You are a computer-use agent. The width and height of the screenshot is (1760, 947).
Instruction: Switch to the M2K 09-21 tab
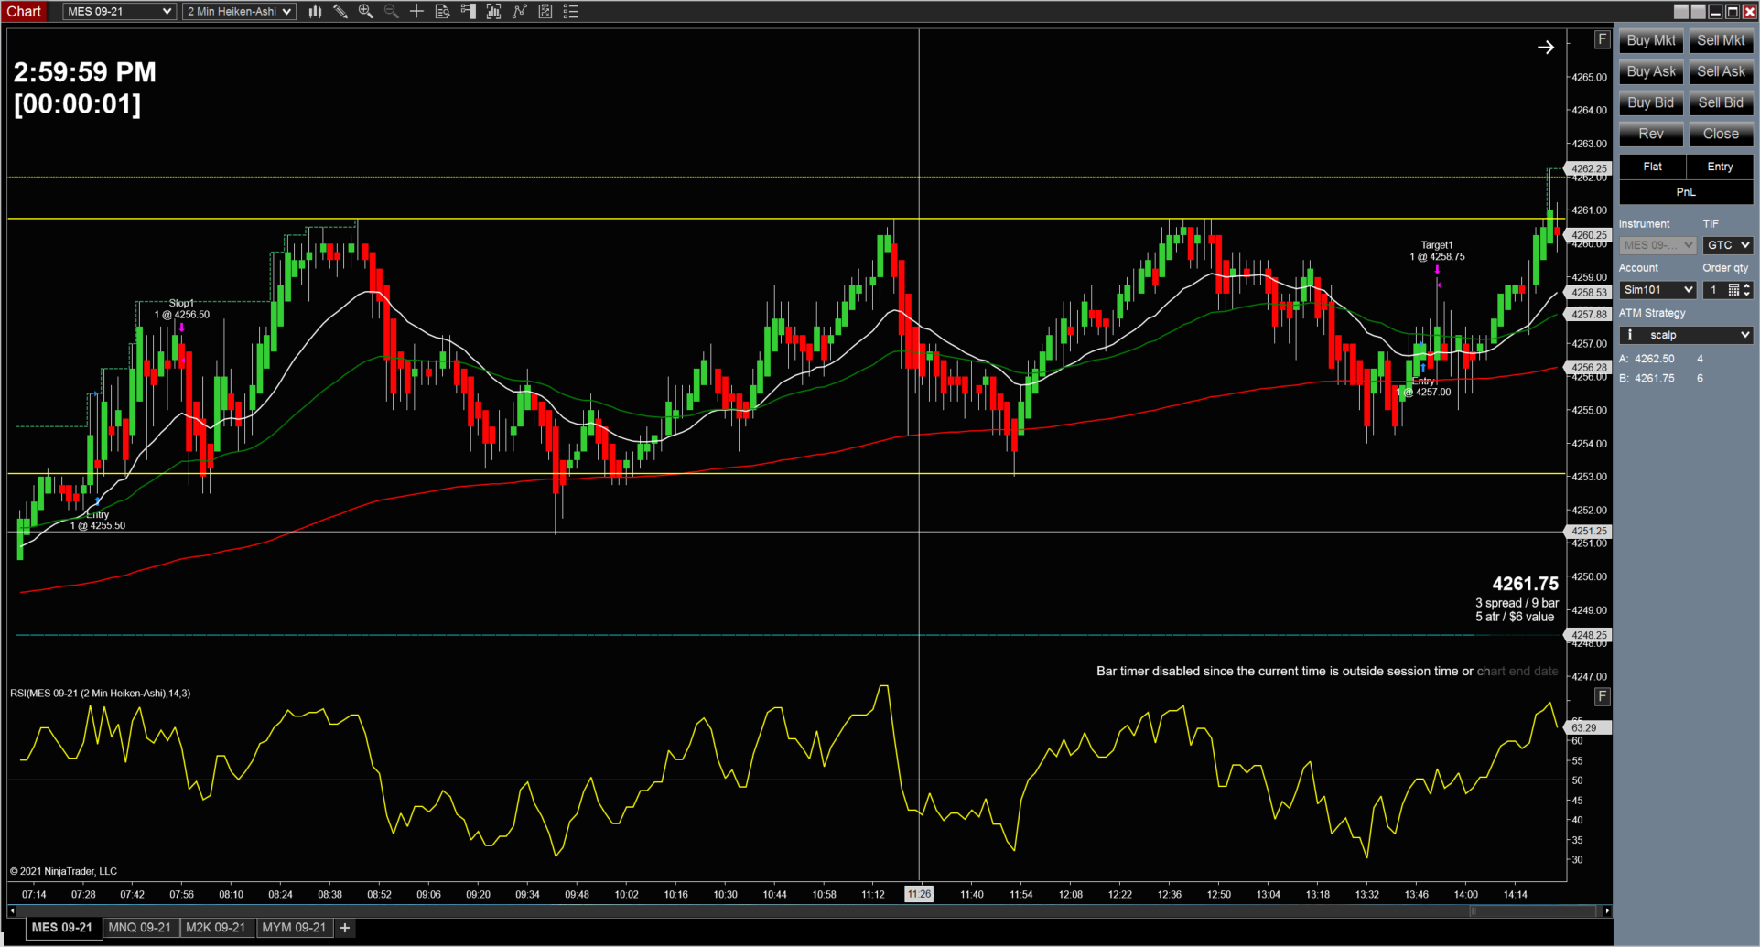(x=216, y=928)
